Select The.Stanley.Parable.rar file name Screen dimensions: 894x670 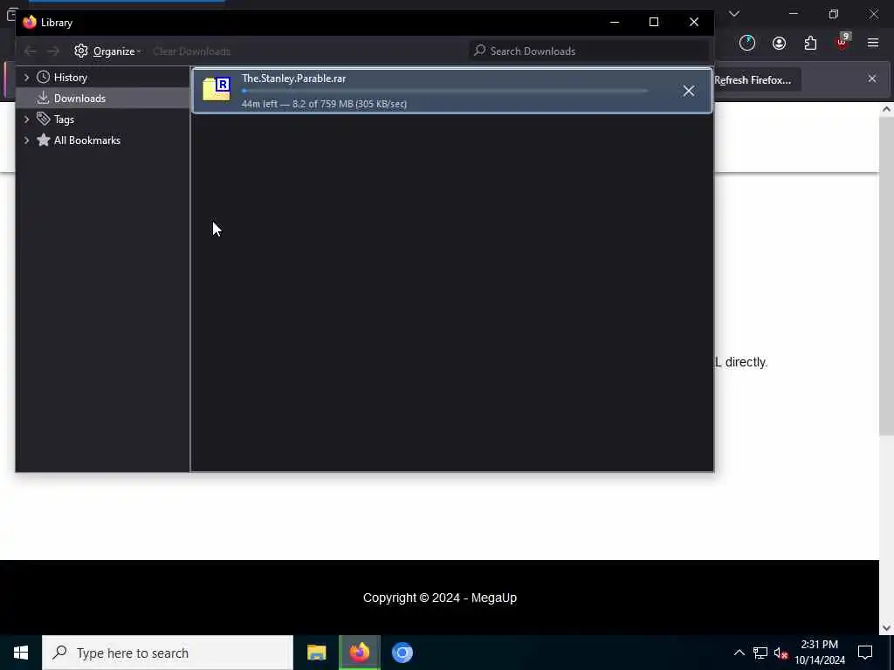pyautogui.click(x=293, y=79)
